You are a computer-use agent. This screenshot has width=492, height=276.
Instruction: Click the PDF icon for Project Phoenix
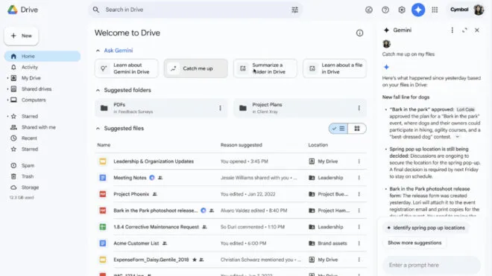click(103, 194)
